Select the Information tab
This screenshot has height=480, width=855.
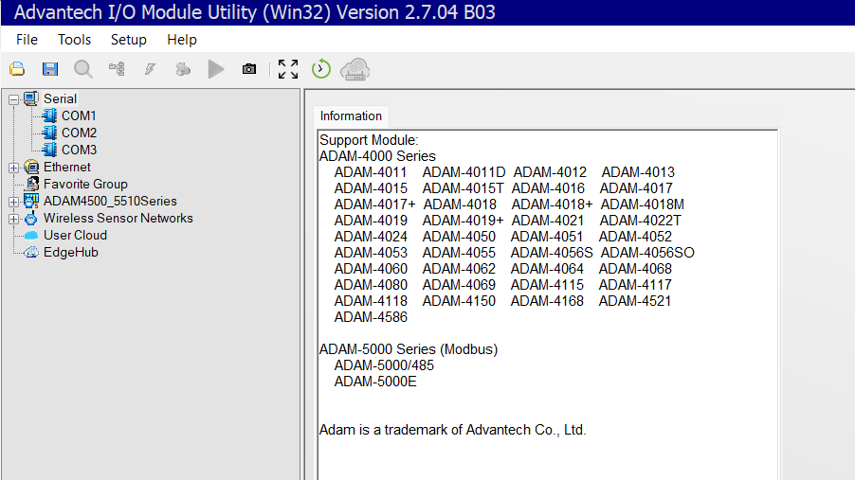[351, 116]
